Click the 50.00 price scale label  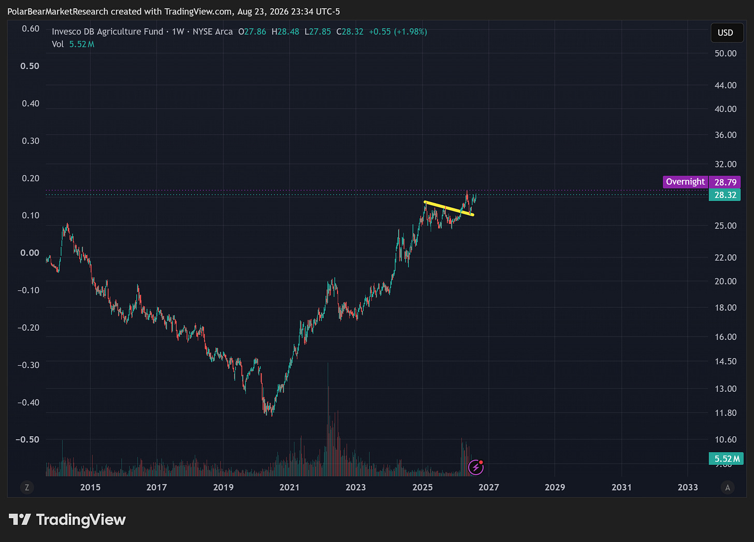(726, 53)
